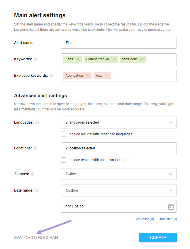Enable include results with unknown location
Viewport: 190px width, 249px height.
tap(64, 160)
